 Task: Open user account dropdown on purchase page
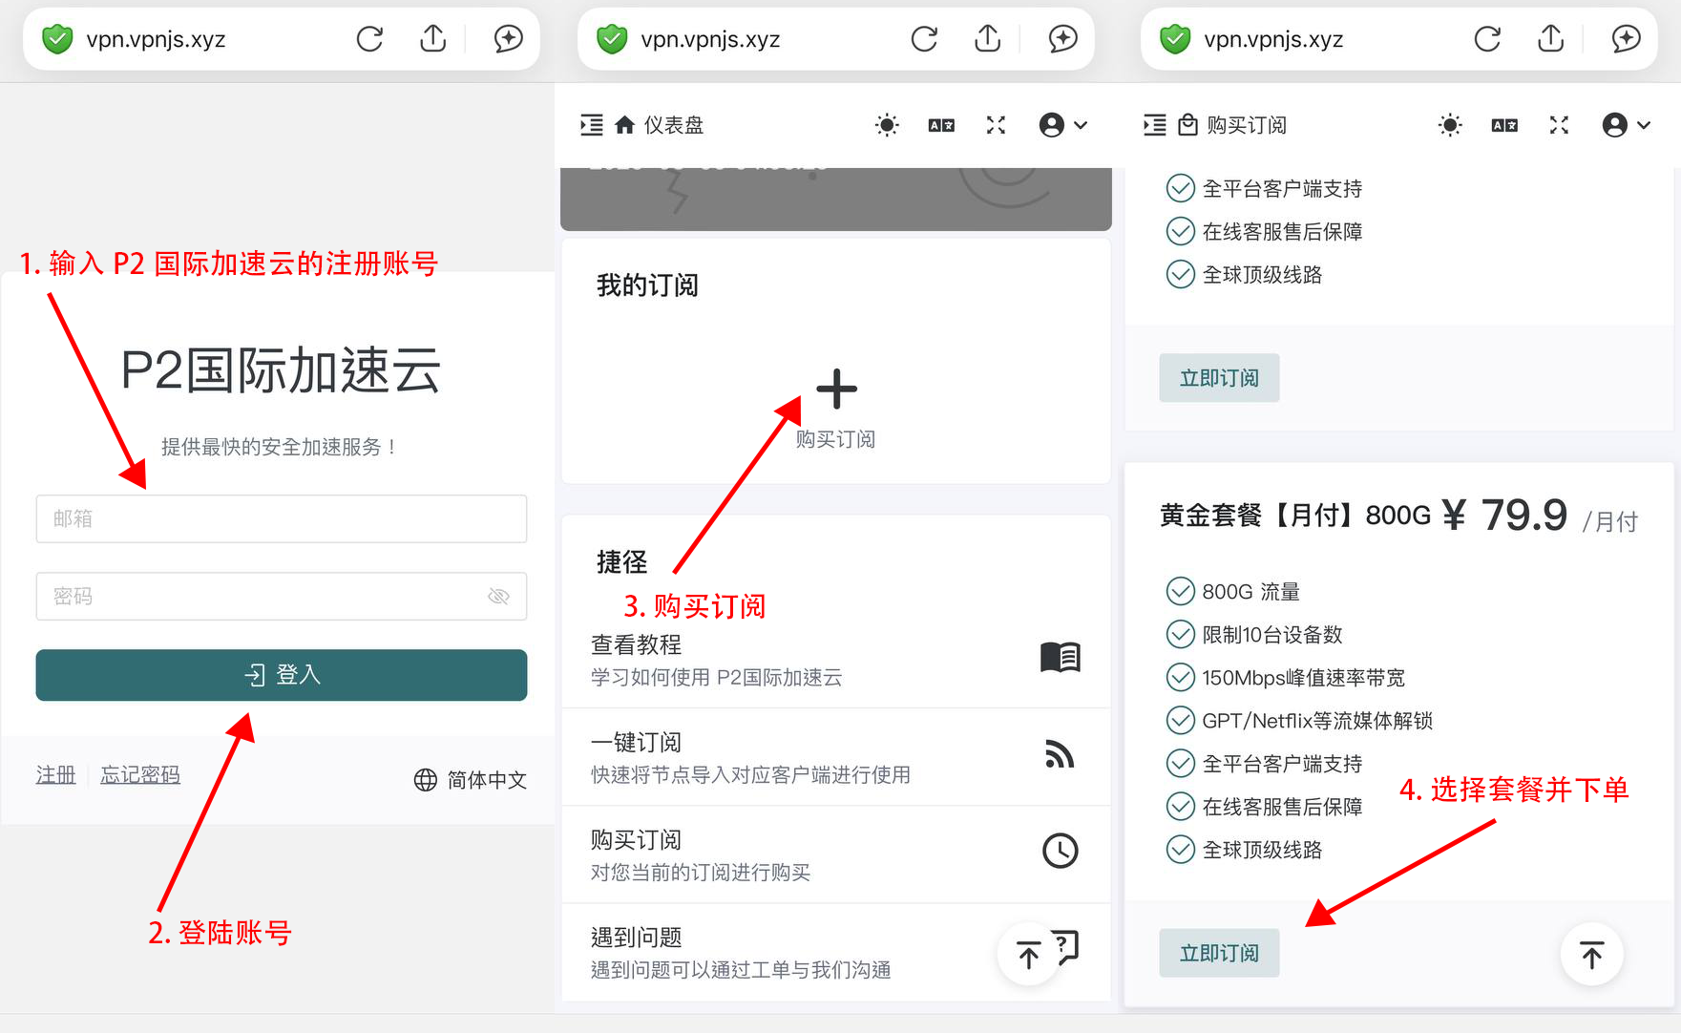1626,125
